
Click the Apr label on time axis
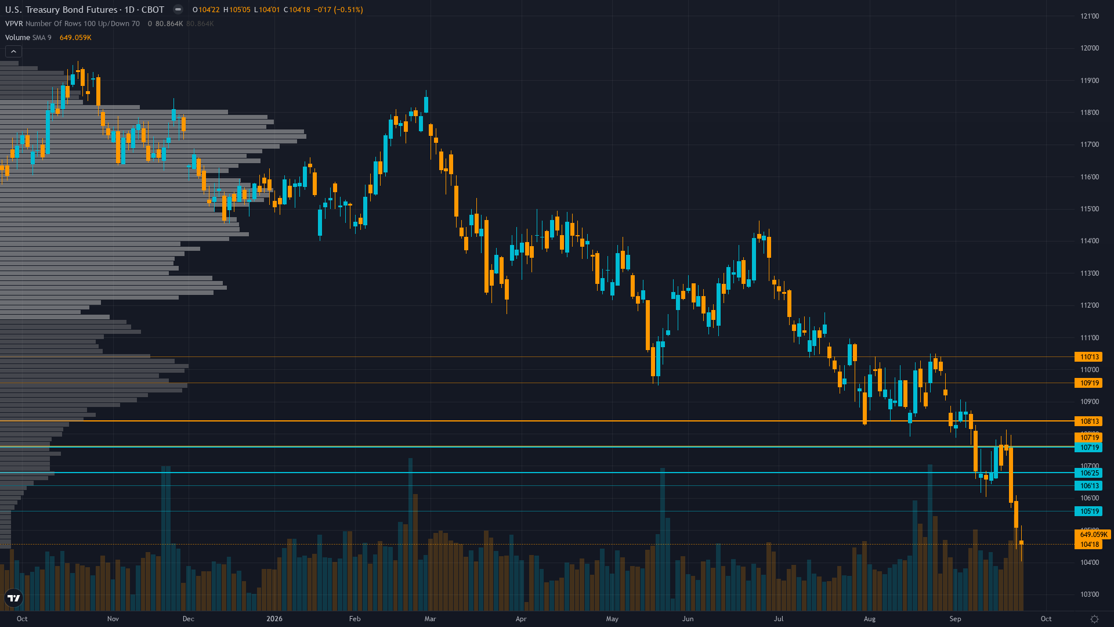pos(521,619)
